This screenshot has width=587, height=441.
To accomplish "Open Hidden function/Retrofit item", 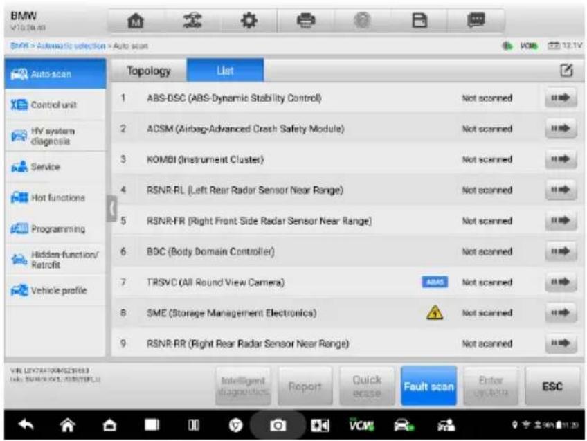I will click(55, 260).
